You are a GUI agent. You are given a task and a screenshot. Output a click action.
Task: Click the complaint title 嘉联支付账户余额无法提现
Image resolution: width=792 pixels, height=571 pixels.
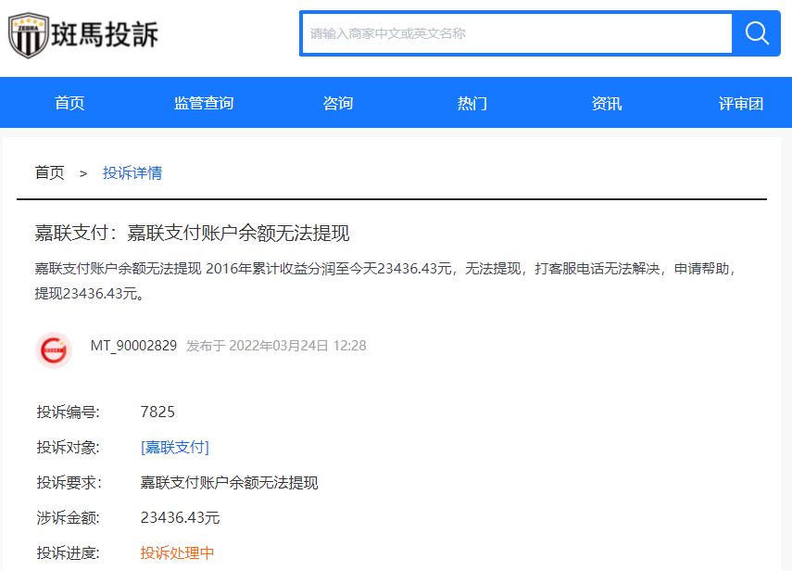click(192, 233)
